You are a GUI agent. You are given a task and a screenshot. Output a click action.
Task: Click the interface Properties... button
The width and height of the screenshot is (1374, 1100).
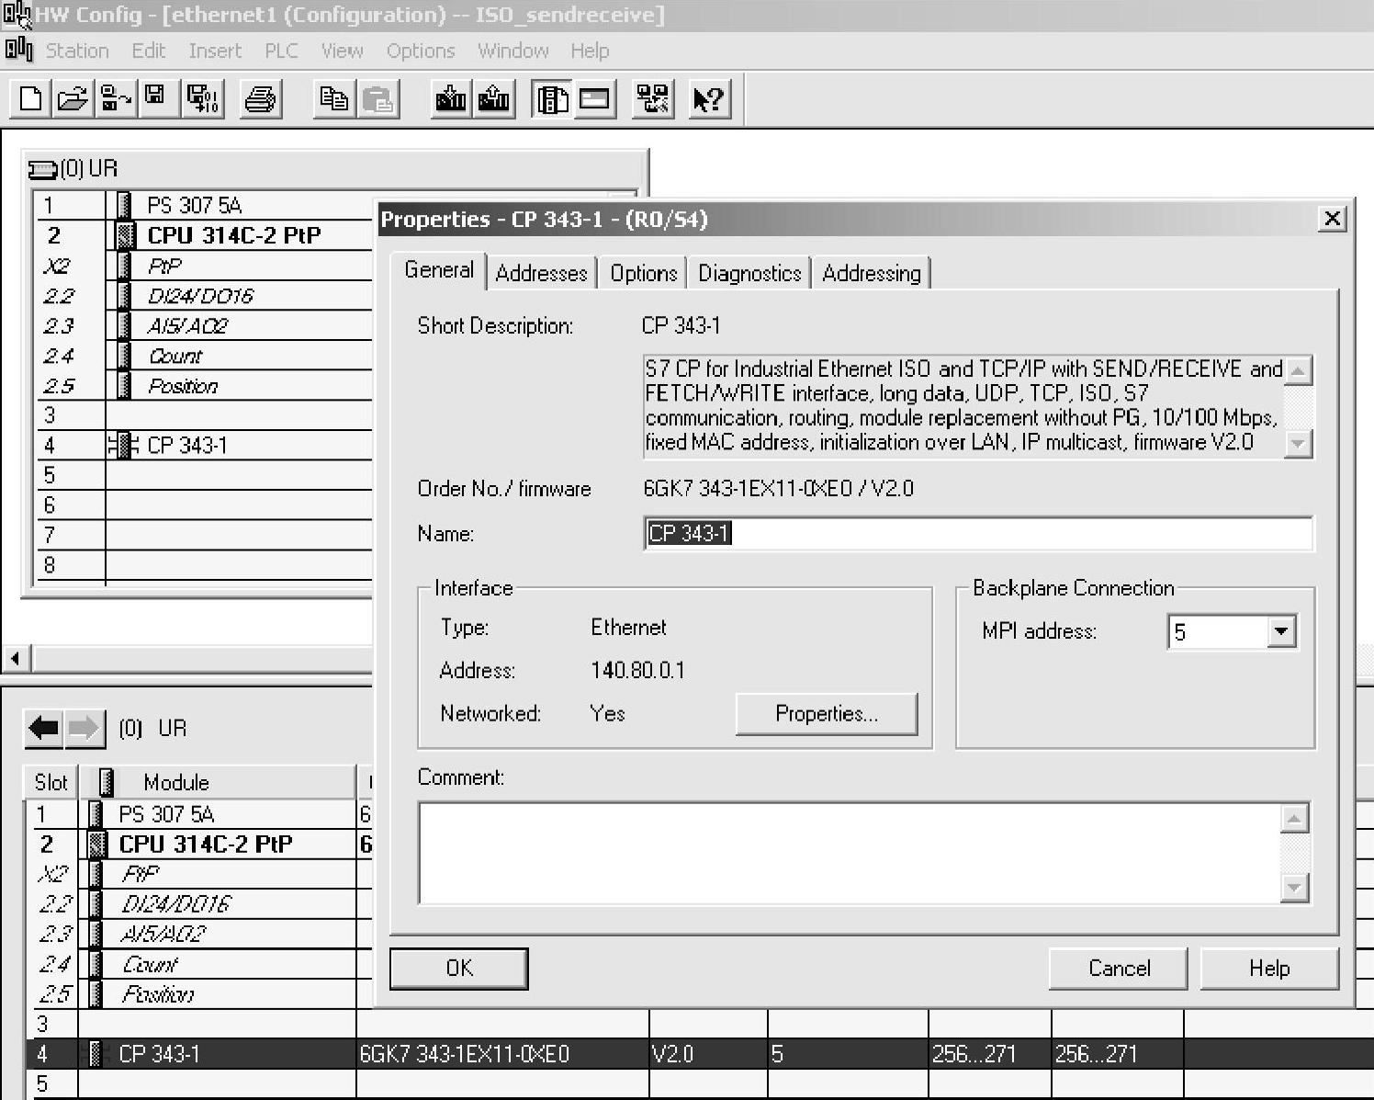pos(827,714)
